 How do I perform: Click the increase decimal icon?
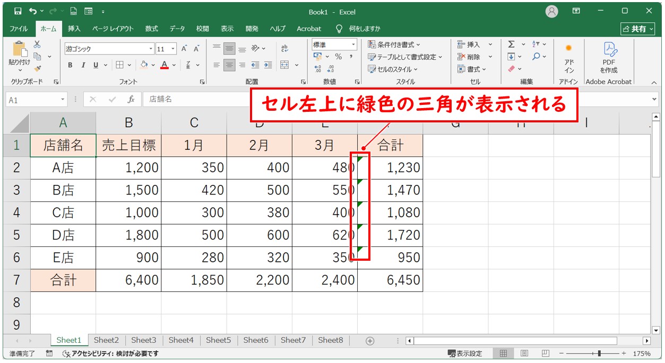point(318,69)
